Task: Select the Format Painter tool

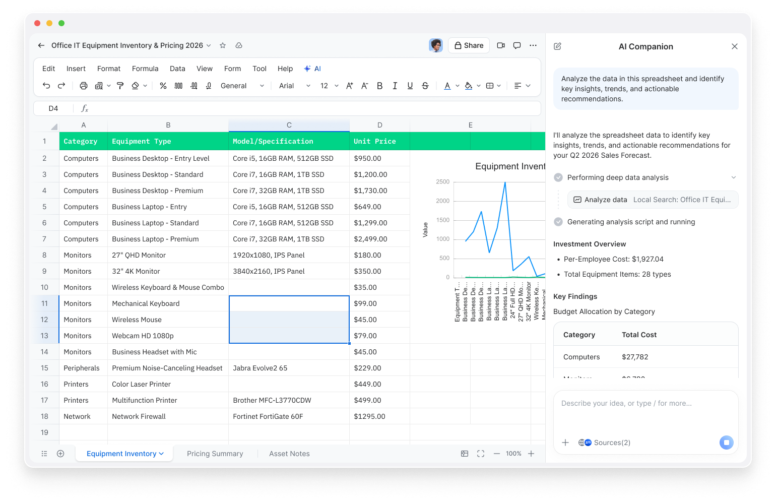Action: click(x=120, y=86)
